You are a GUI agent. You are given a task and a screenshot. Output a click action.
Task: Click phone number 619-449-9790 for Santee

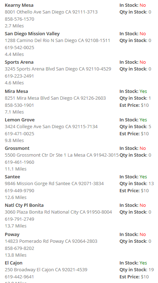pos(20,190)
